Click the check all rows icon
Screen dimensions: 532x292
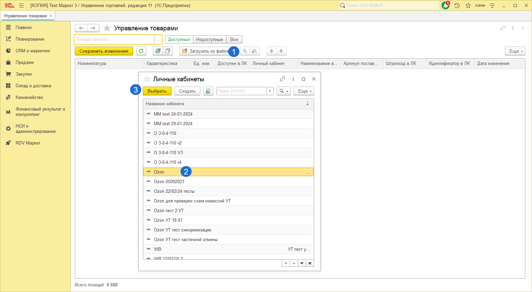[158, 51]
